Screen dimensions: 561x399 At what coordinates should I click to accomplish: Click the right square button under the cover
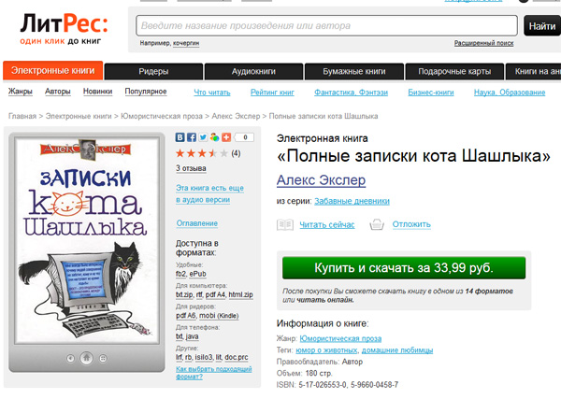103,358
